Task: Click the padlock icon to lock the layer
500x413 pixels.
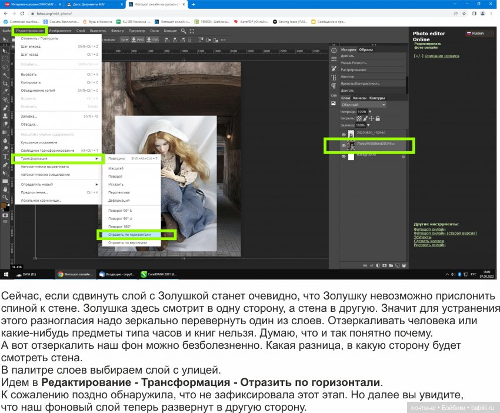Action: (378, 118)
